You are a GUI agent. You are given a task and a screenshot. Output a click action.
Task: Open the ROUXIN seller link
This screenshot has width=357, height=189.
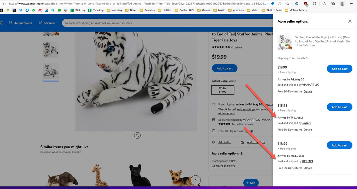(x=307, y=161)
